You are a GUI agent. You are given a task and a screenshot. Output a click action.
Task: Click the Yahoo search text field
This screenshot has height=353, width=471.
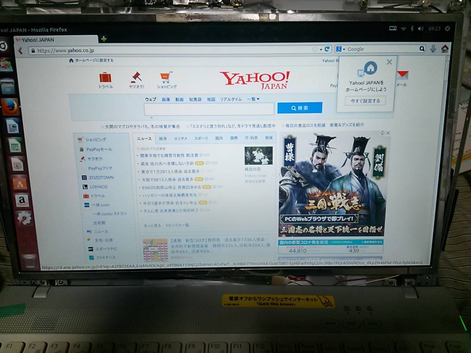pos(209,109)
